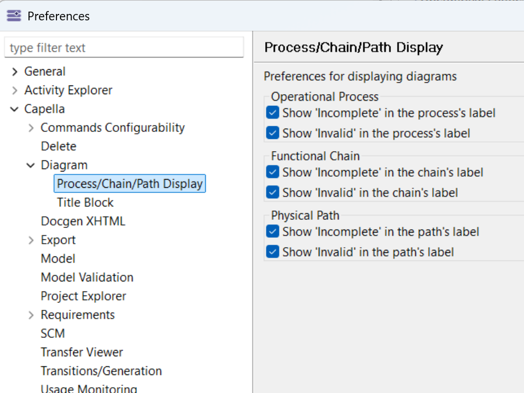Uncheck Show 'Invalid' in the process's label

pos(273,133)
